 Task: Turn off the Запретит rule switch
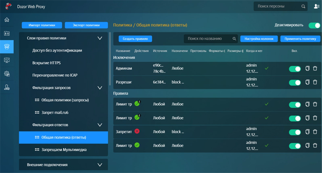tap(295, 132)
